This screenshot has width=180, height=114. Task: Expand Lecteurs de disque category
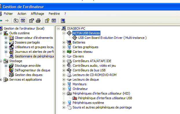pyautogui.click(x=64, y=79)
